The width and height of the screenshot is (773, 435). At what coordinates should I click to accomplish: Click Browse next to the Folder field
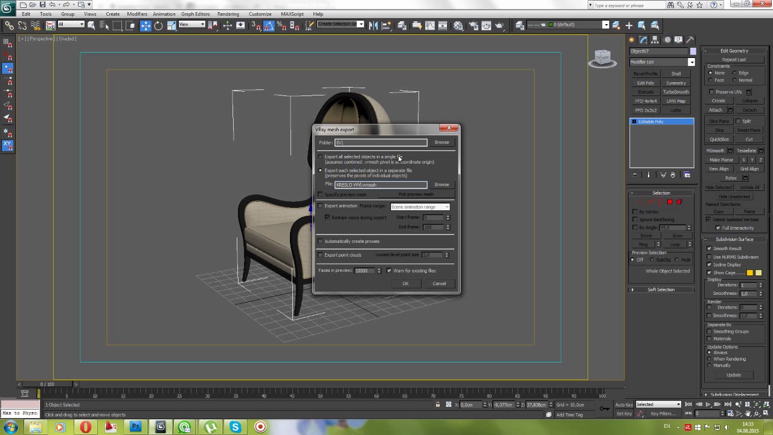[x=441, y=143]
